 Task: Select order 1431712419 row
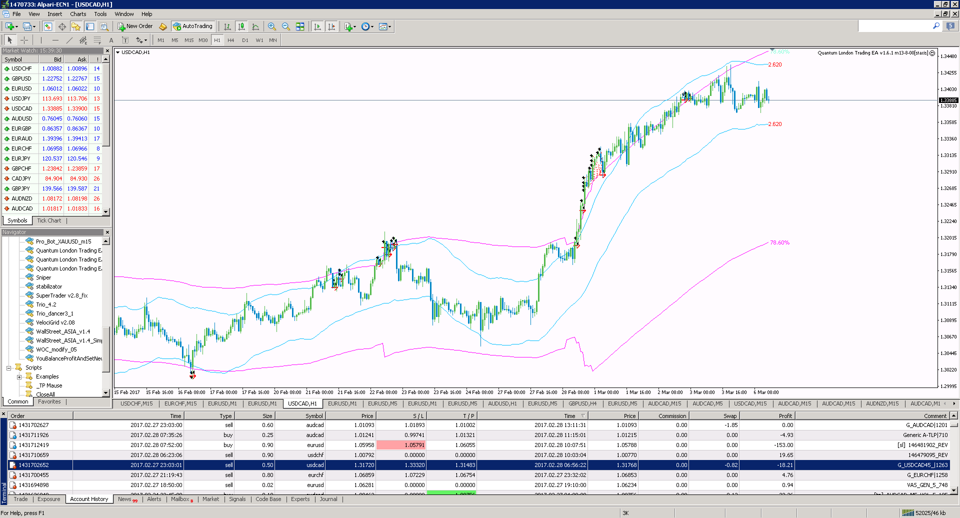478,445
